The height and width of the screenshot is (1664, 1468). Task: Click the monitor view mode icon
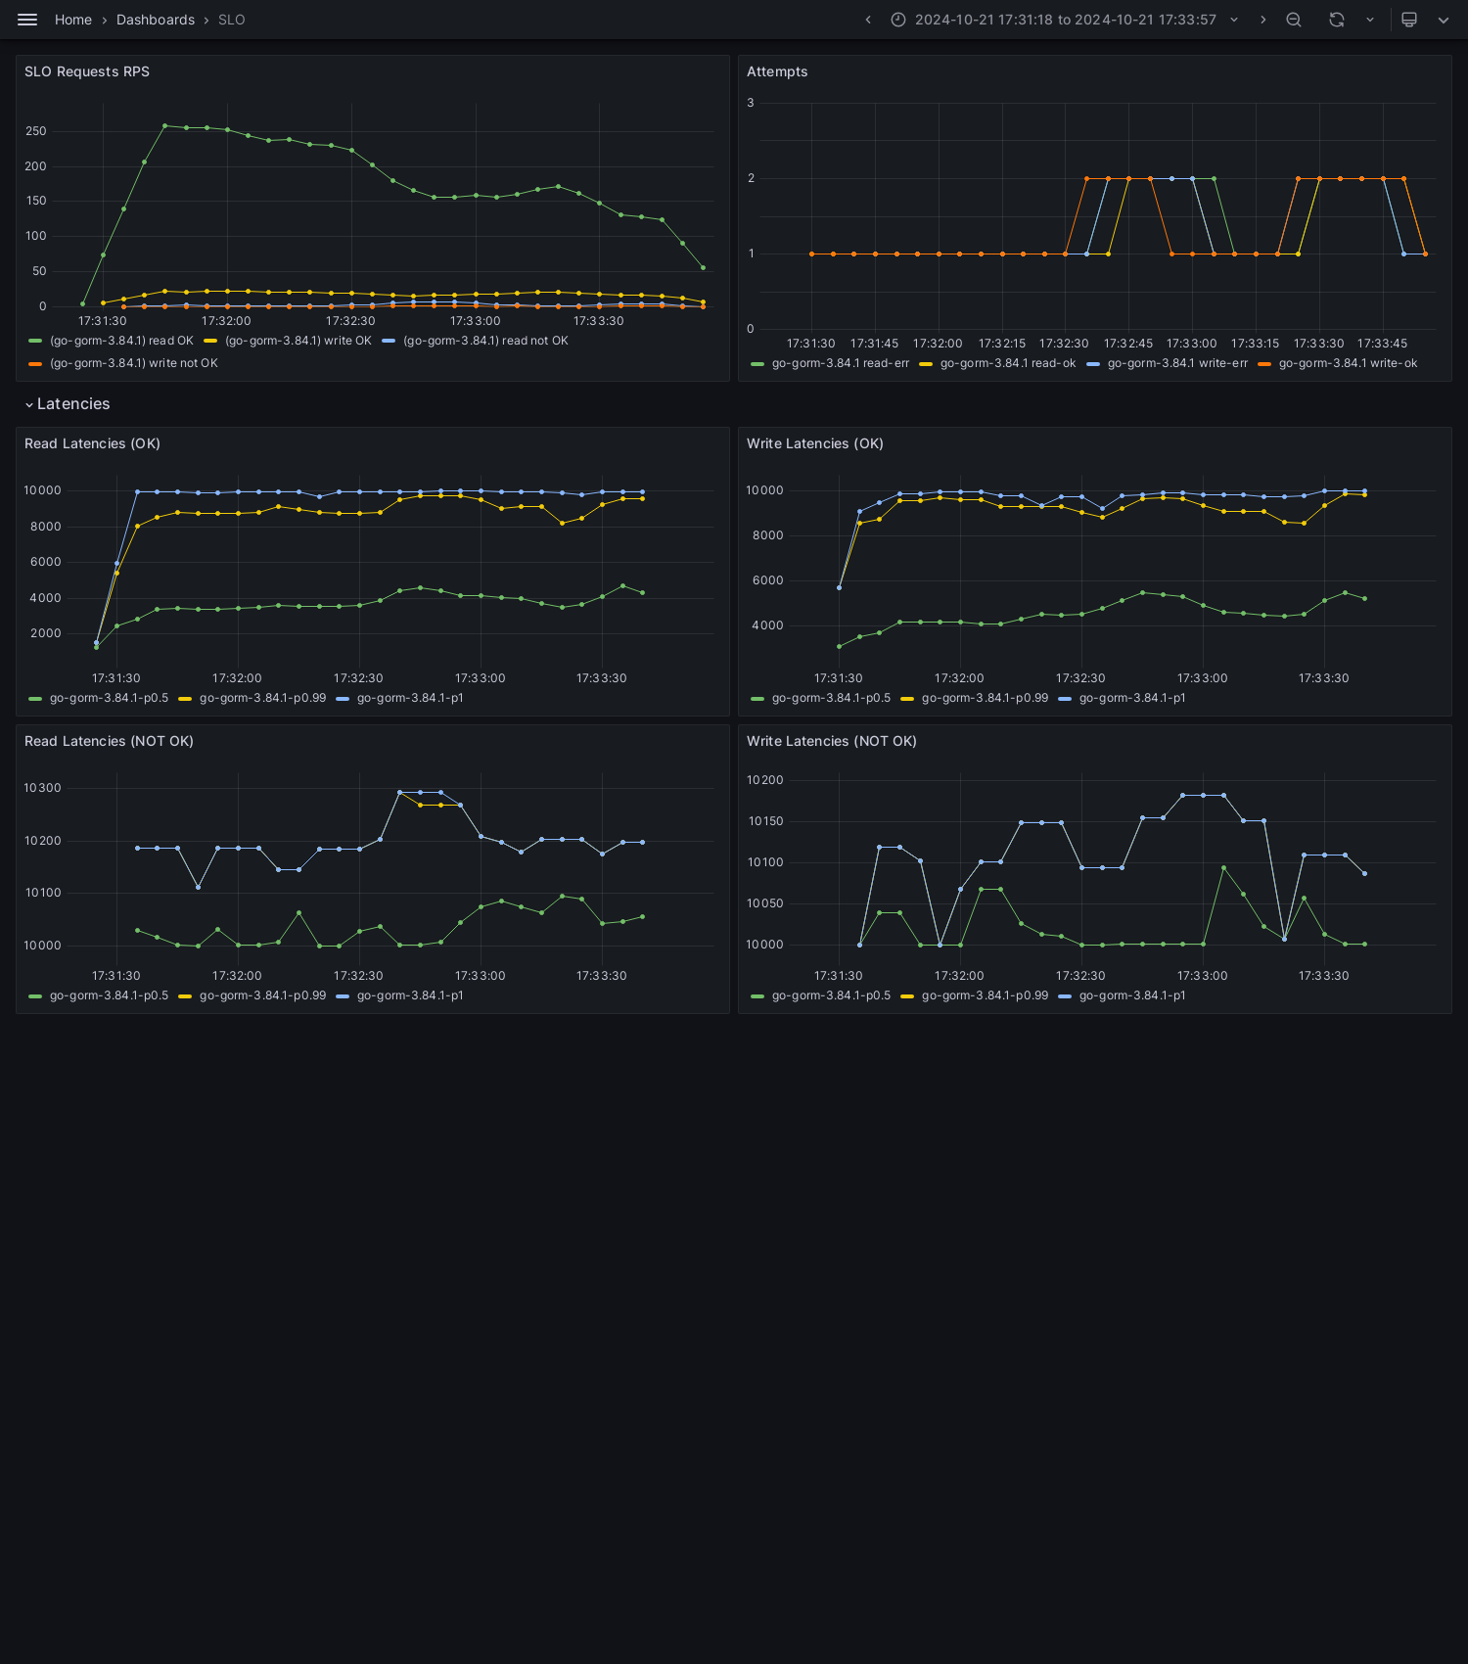click(x=1409, y=20)
